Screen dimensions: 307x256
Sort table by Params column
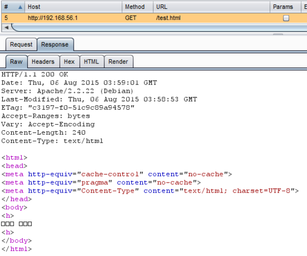(285, 7)
